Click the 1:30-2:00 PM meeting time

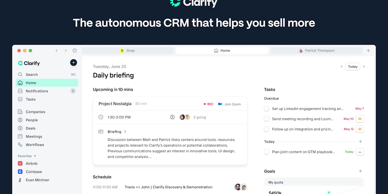(x=119, y=117)
